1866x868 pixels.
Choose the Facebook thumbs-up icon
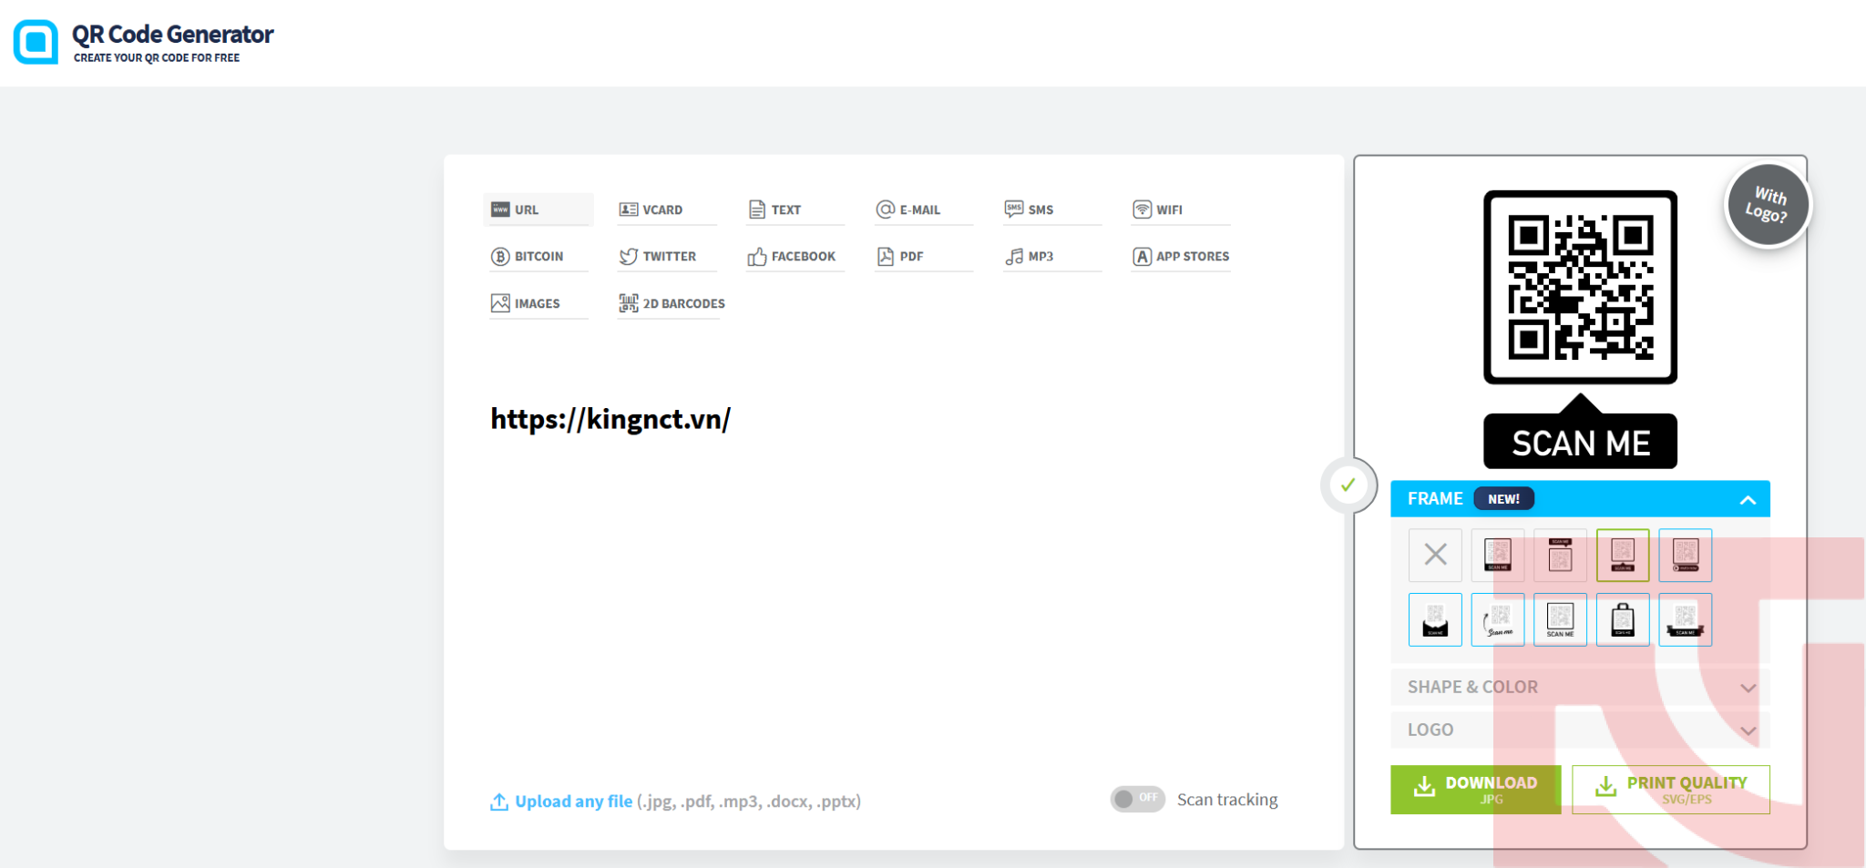(756, 257)
